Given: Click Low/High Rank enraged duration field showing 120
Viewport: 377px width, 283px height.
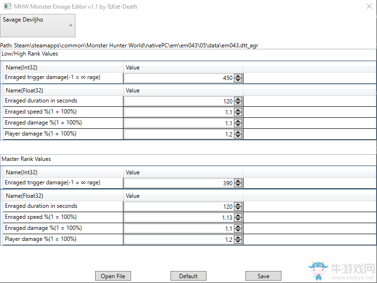Looking at the screenshot, I should click(179, 101).
